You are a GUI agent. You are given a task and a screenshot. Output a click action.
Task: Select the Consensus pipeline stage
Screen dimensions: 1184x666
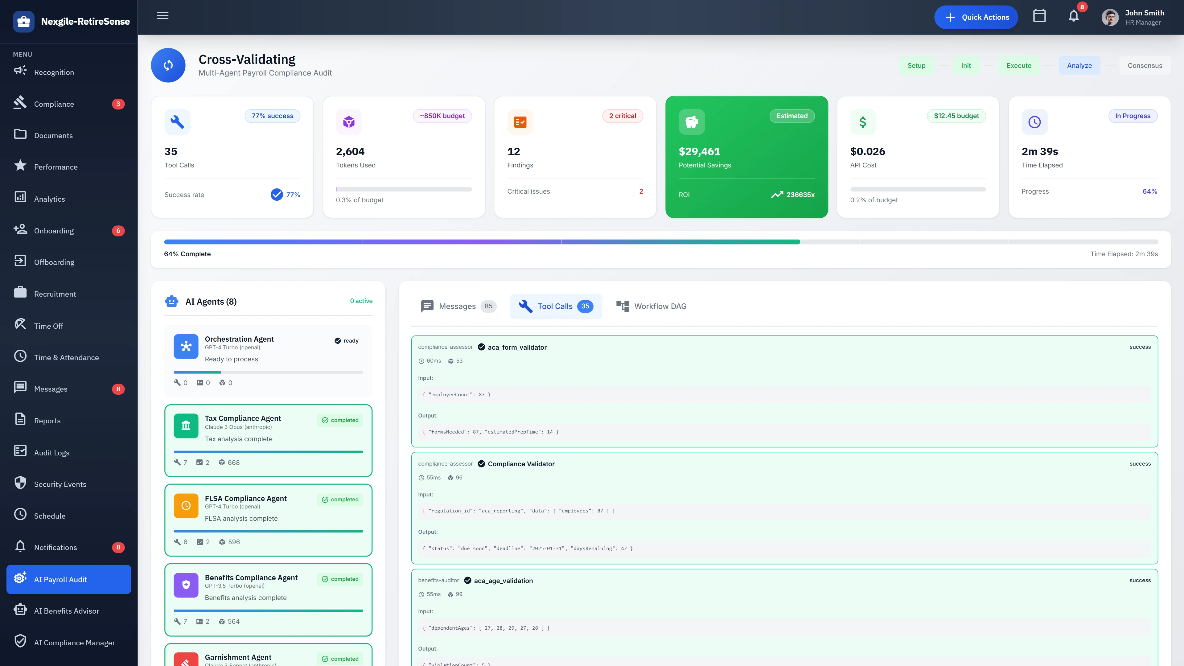tap(1145, 65)
